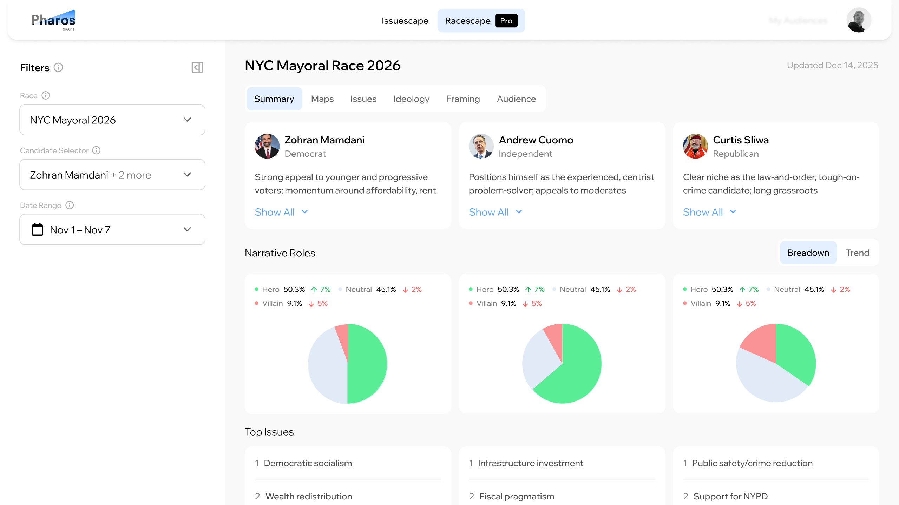Switch to the Maps tab

pos(322,99)
